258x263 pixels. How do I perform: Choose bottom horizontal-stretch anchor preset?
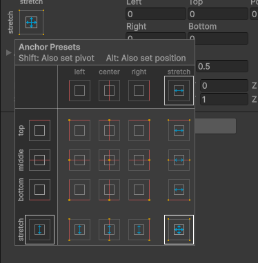[179, 189]
